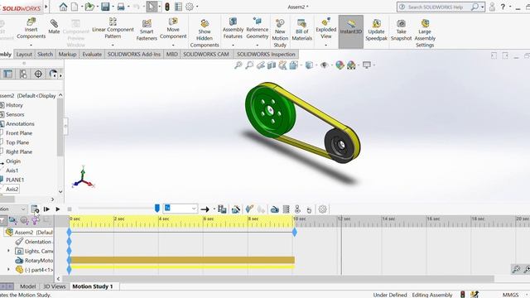Open Linear Component Pattern tool

(x=113, y=29)
